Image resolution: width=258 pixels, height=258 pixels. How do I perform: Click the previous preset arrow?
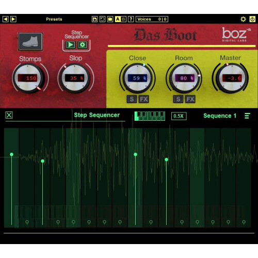click(x=6, y=19)
